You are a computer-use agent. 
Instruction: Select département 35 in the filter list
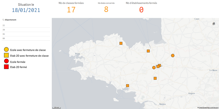(26, 34)
